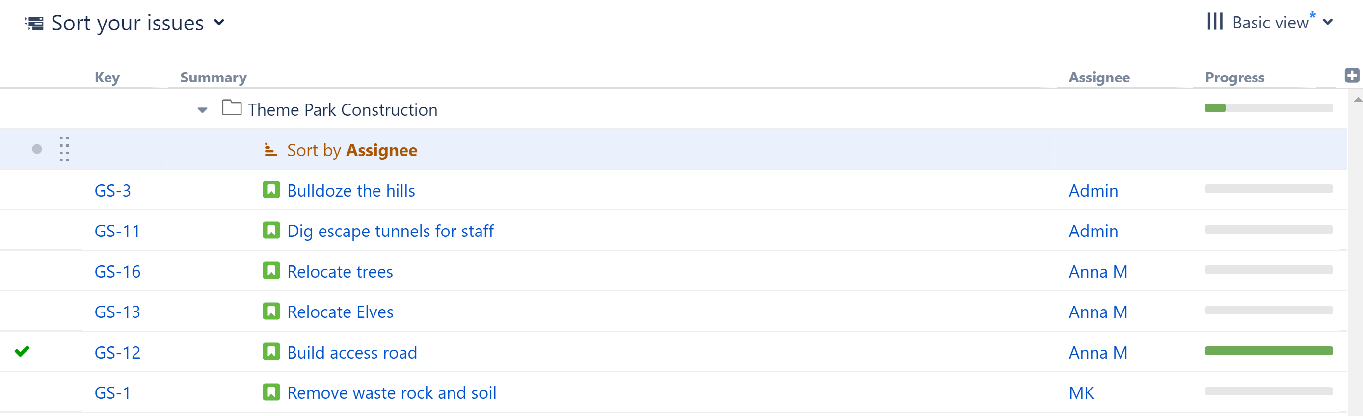Open issue GS-11 via its key link

(x=117, y=231)
